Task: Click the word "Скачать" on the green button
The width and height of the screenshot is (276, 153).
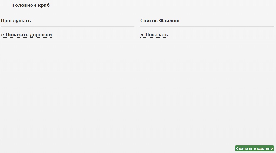Action: pyautogui.click(x=244, y=149)
